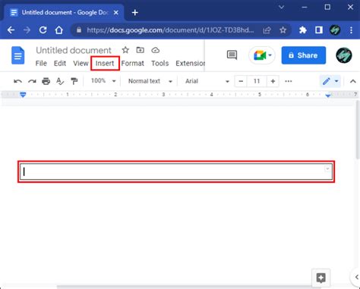
Task: Open the Normal text style dropdown
Action: tap(150, 81)
